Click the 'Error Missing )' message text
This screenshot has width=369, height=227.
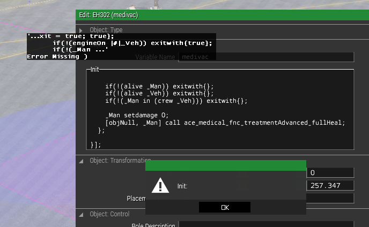click(x=57, y=56)
